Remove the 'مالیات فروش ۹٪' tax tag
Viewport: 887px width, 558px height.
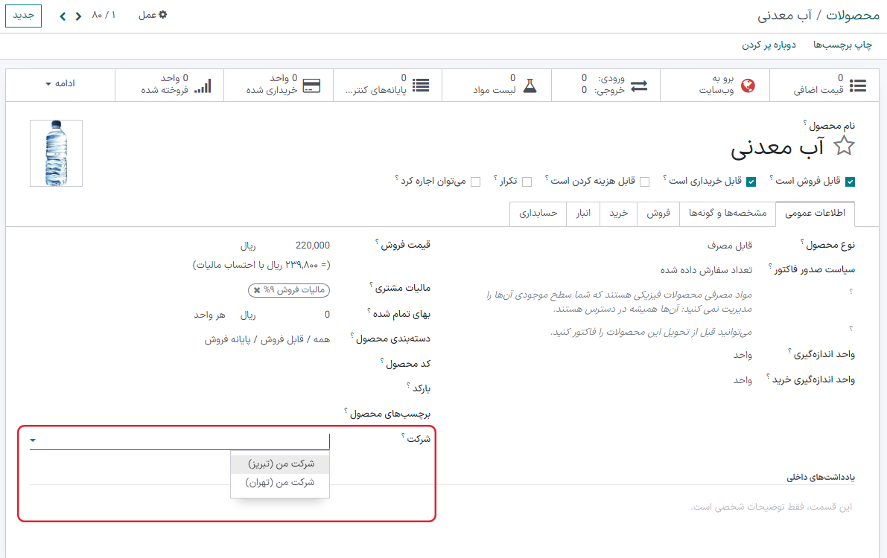click(258, 290)
